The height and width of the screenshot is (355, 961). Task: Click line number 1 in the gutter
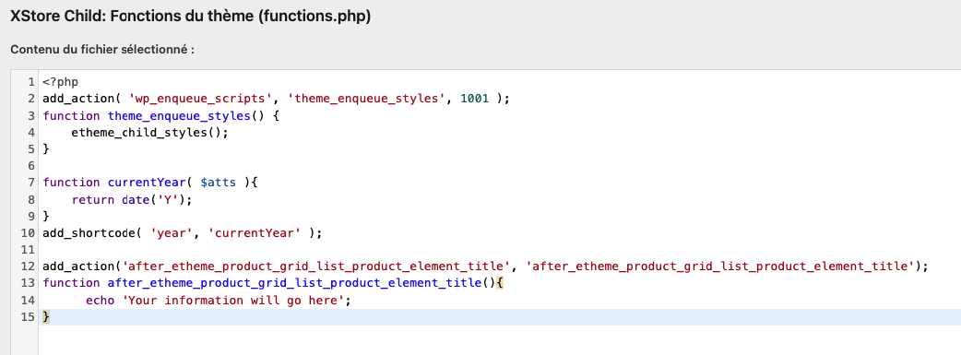pos(31,81)
